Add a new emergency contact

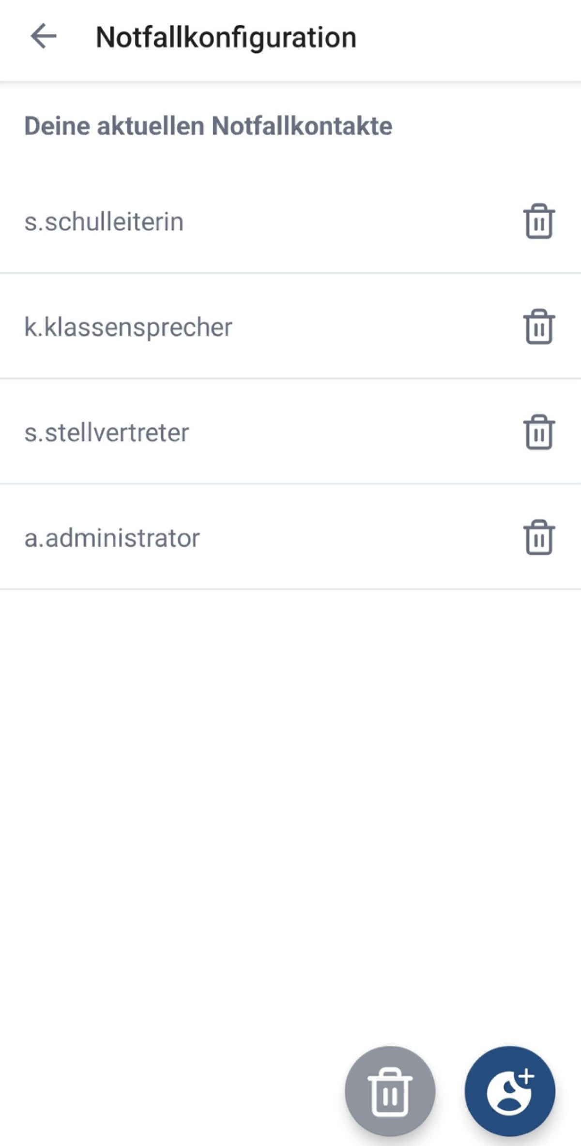pos(510,1091)
